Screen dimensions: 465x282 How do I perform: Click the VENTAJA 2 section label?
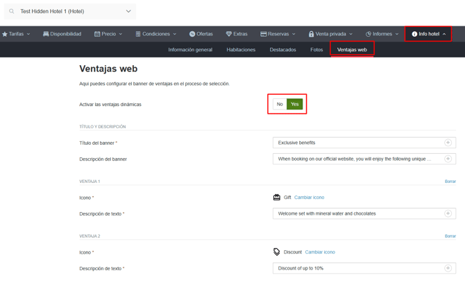(x=90, y=236)
